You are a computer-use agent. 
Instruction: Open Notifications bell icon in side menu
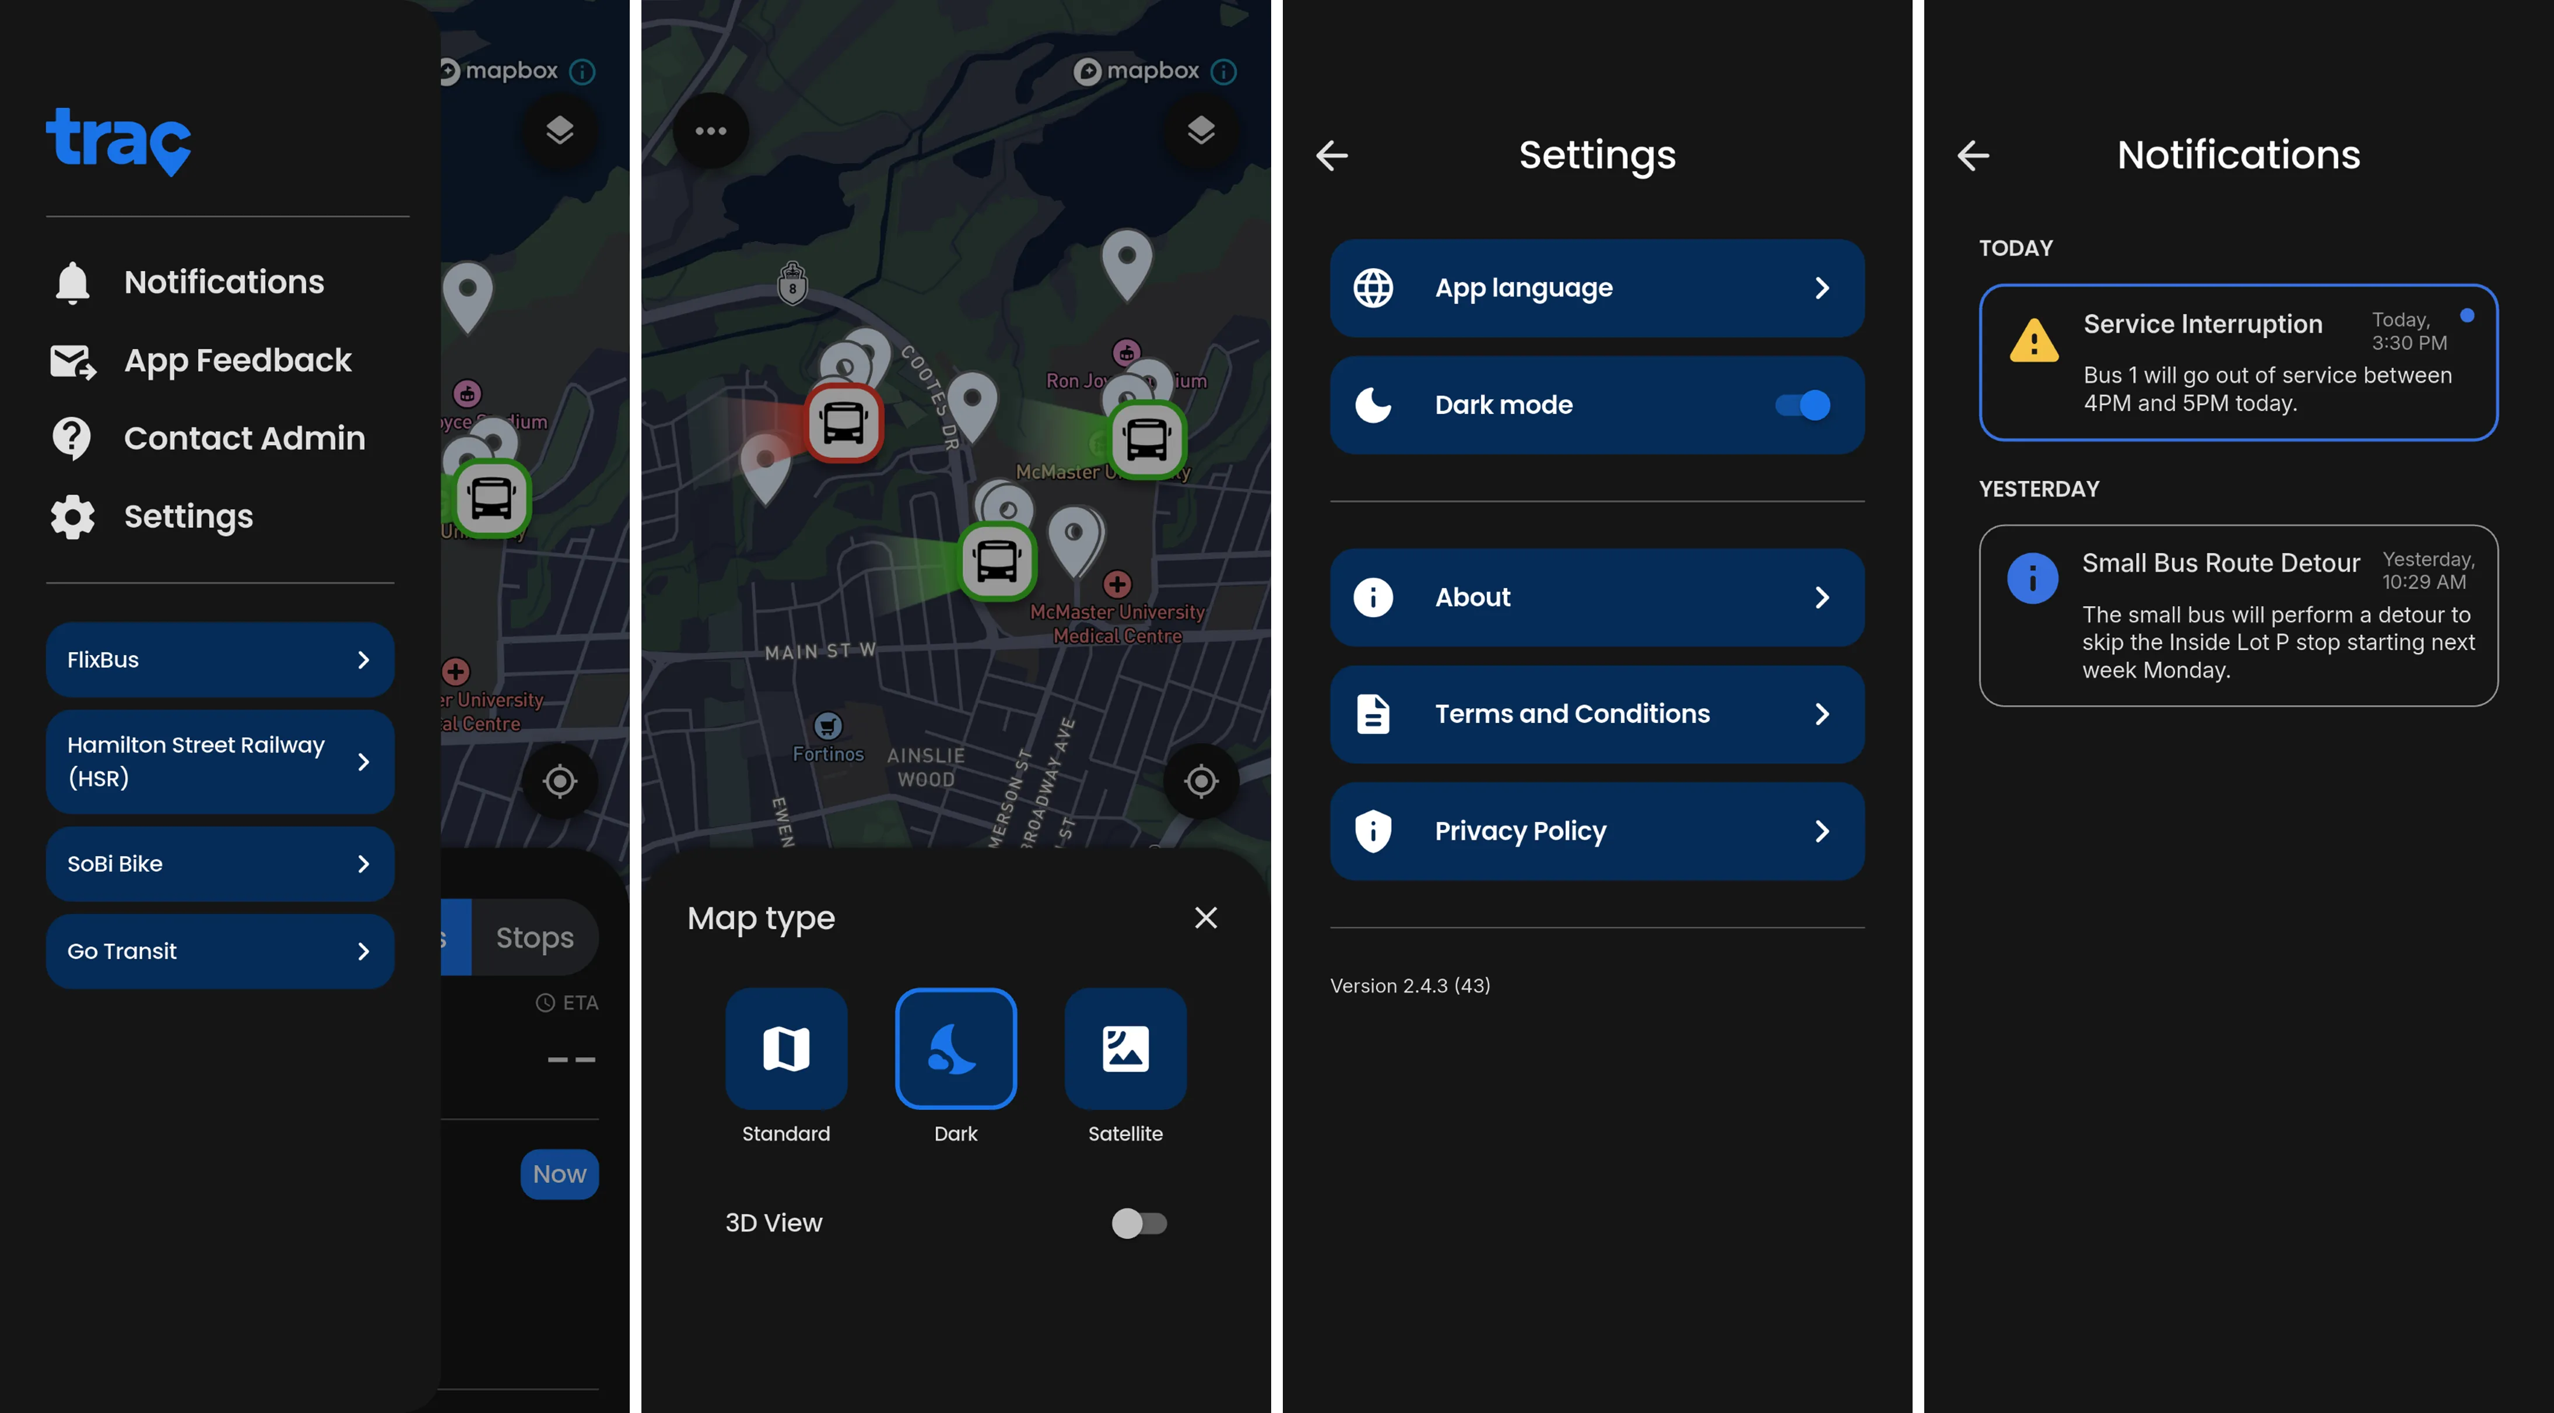coord(72,282)
